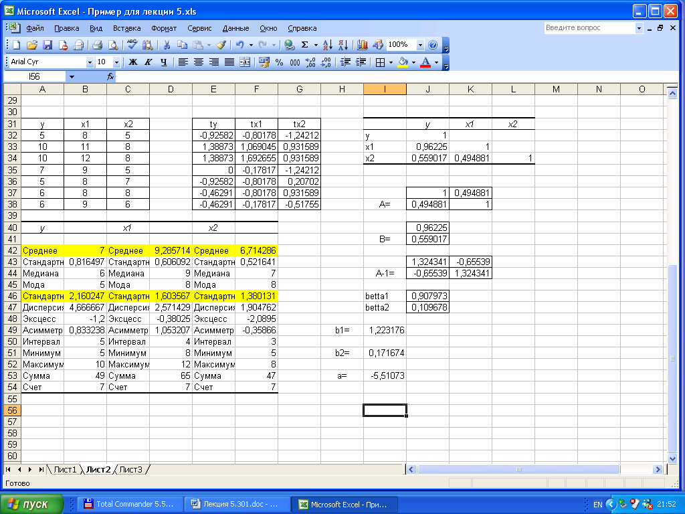
Task: Align cell text to the left
Action: [183, 62]
